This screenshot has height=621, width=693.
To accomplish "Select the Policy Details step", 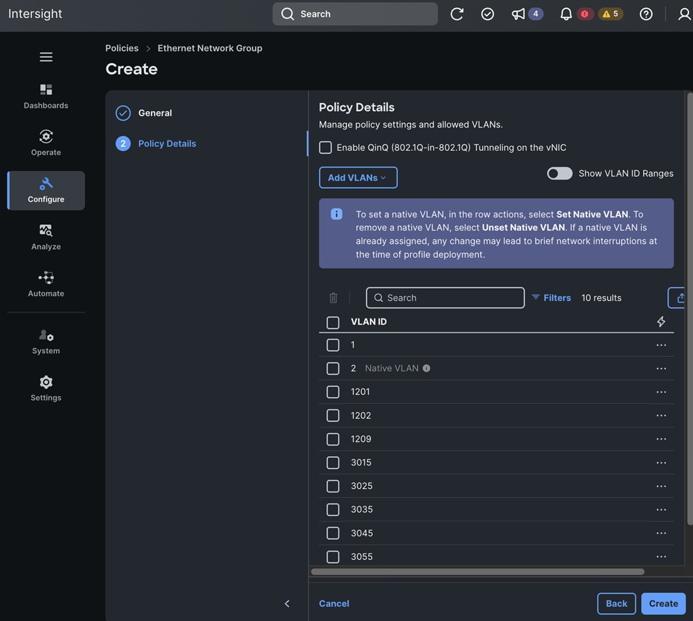I will [x=156, y=144].
